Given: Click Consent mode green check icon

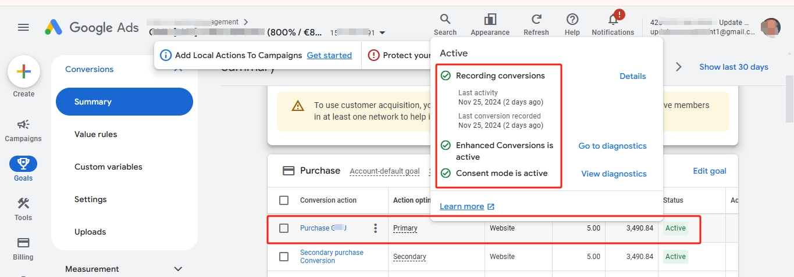Looking at the screenshot, I should [x=446, y=173].
